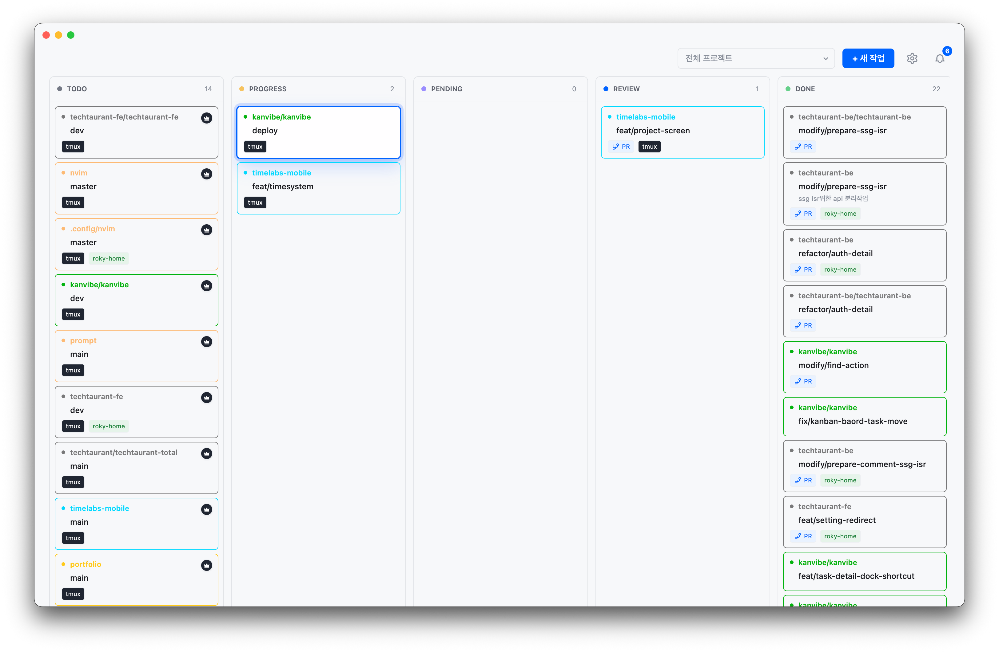Click the 'feat/setting-redirect' branch text

tap(837, 520)
